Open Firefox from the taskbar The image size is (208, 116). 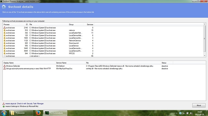point(38,113)
